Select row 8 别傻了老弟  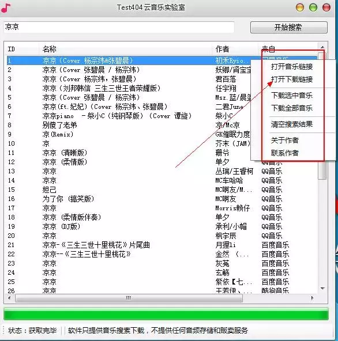click(x=162, y=125)
